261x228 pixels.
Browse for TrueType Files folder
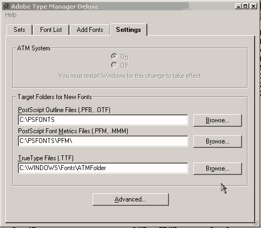218,168
